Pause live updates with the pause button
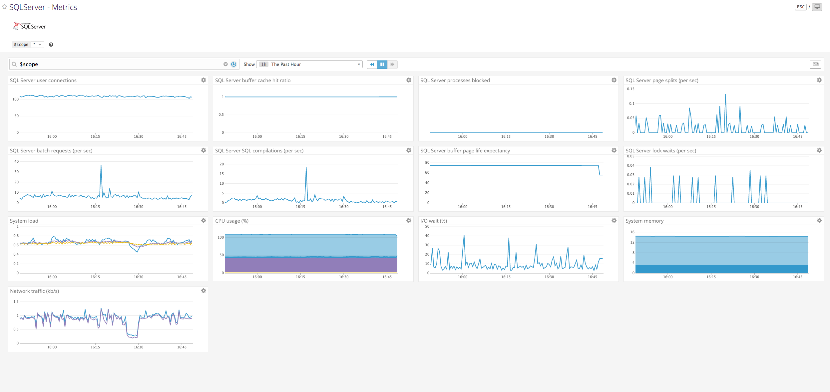The image size is (830, 392). [382, 64]
